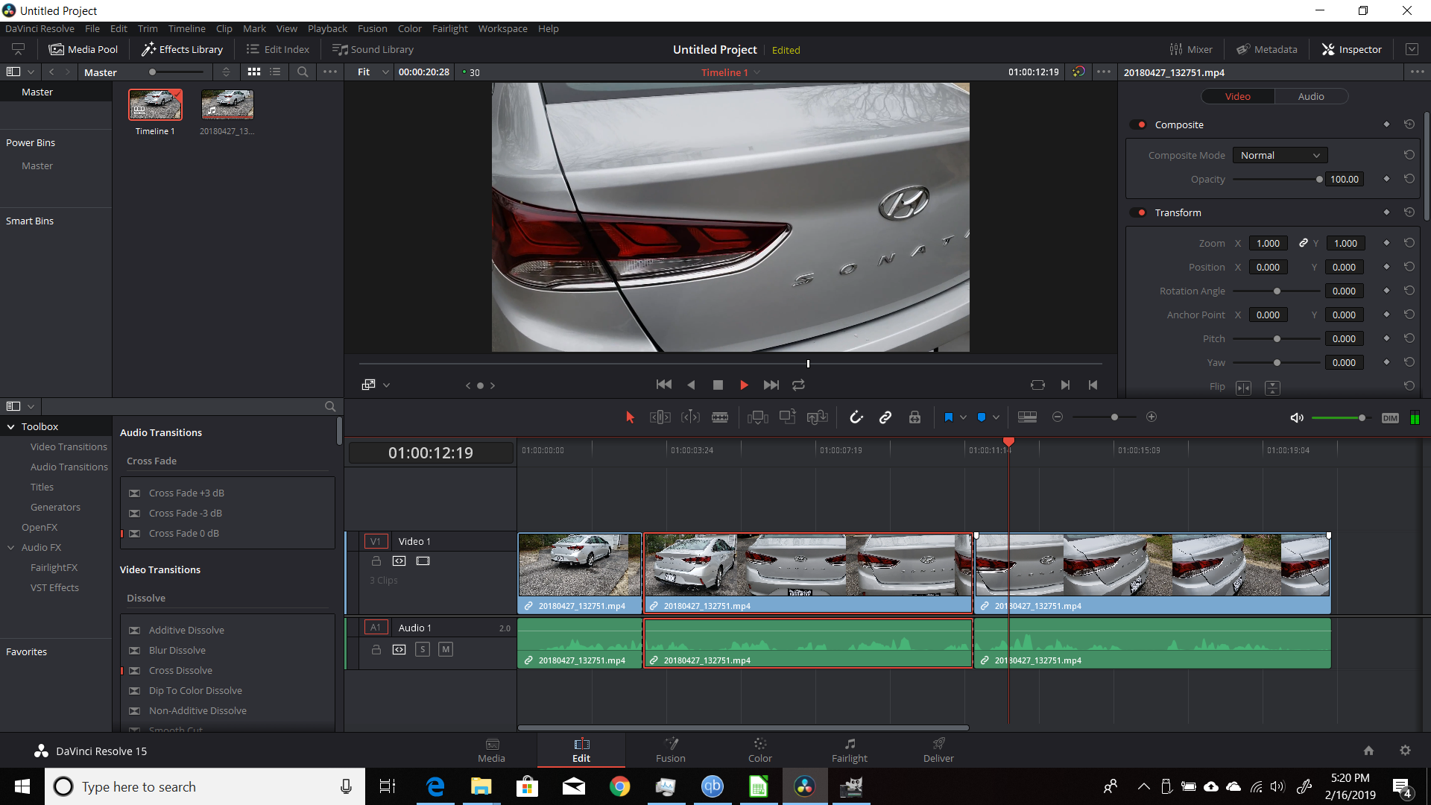Switch Media Pool to list view
1431x805 pixels.
point(275,72)
